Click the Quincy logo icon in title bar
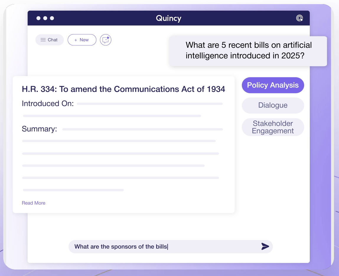 coord(299,18)
